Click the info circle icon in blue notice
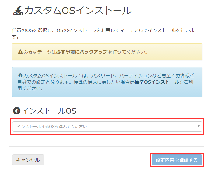Viewport: 213px width, 172px height. [20, 75]
